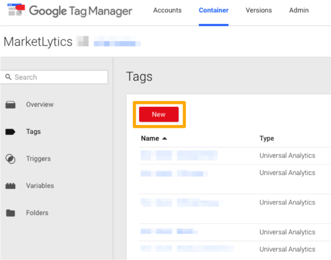Click the Tags label icon
331x260 pixels.
pyautogui.click(x=10, y=132)
